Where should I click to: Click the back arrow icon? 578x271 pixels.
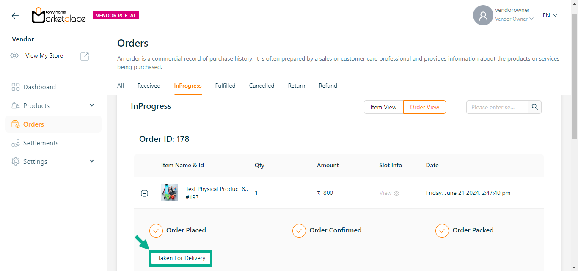pos(15,16)
